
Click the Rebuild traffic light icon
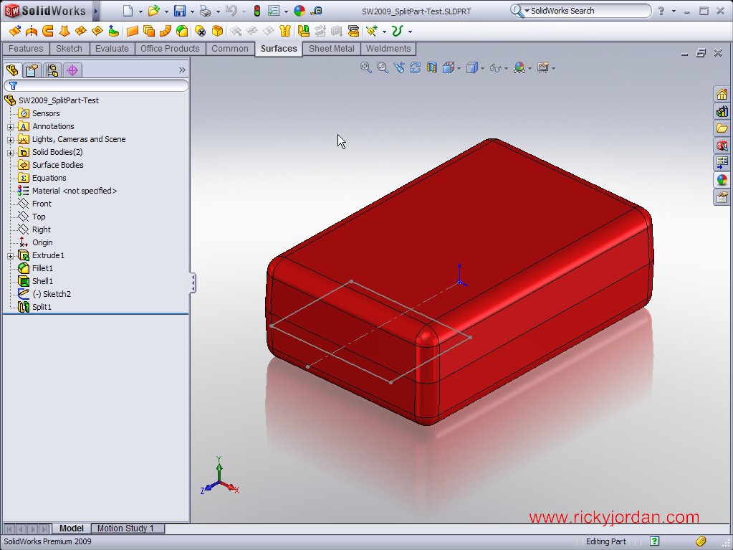point(257,11)
